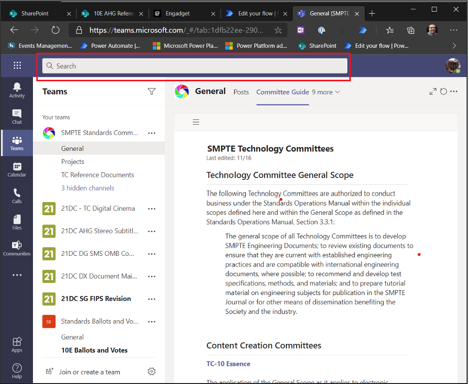
Task: Open more options for SMPTE Standards team
Action: coord(152,133)
